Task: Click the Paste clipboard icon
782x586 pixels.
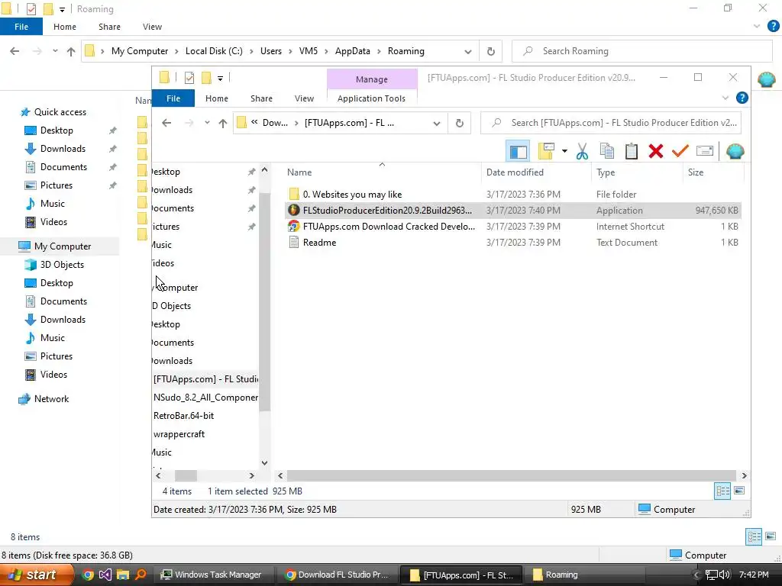Action: pyautogui.click(x=632, y=151)
